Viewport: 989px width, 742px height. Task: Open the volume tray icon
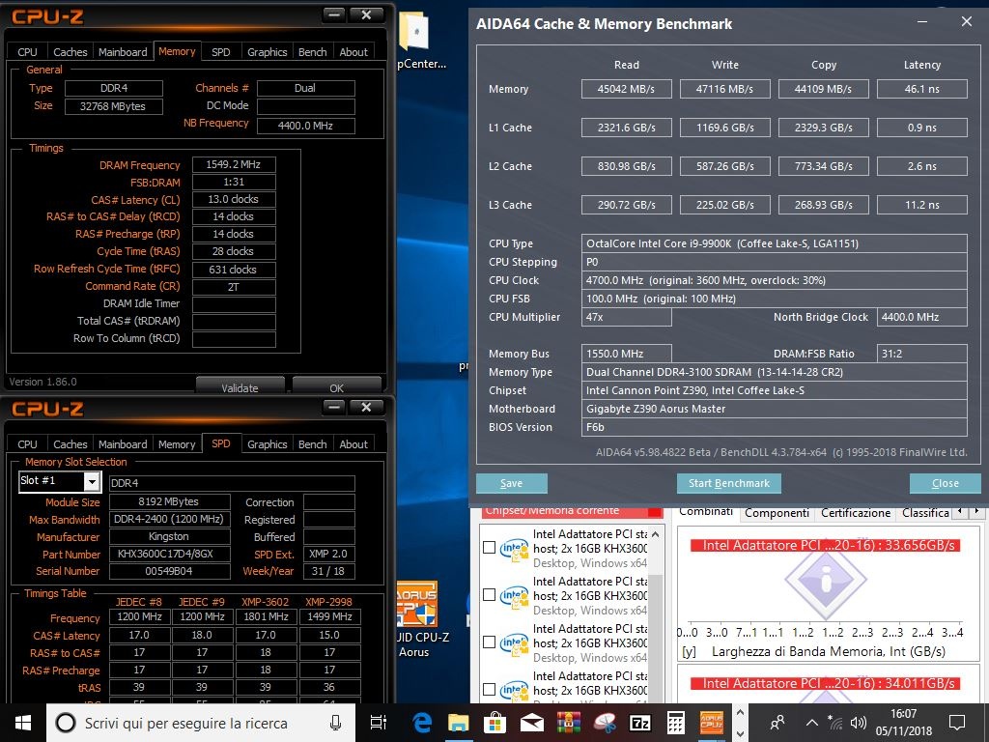(x=858, y=723)
